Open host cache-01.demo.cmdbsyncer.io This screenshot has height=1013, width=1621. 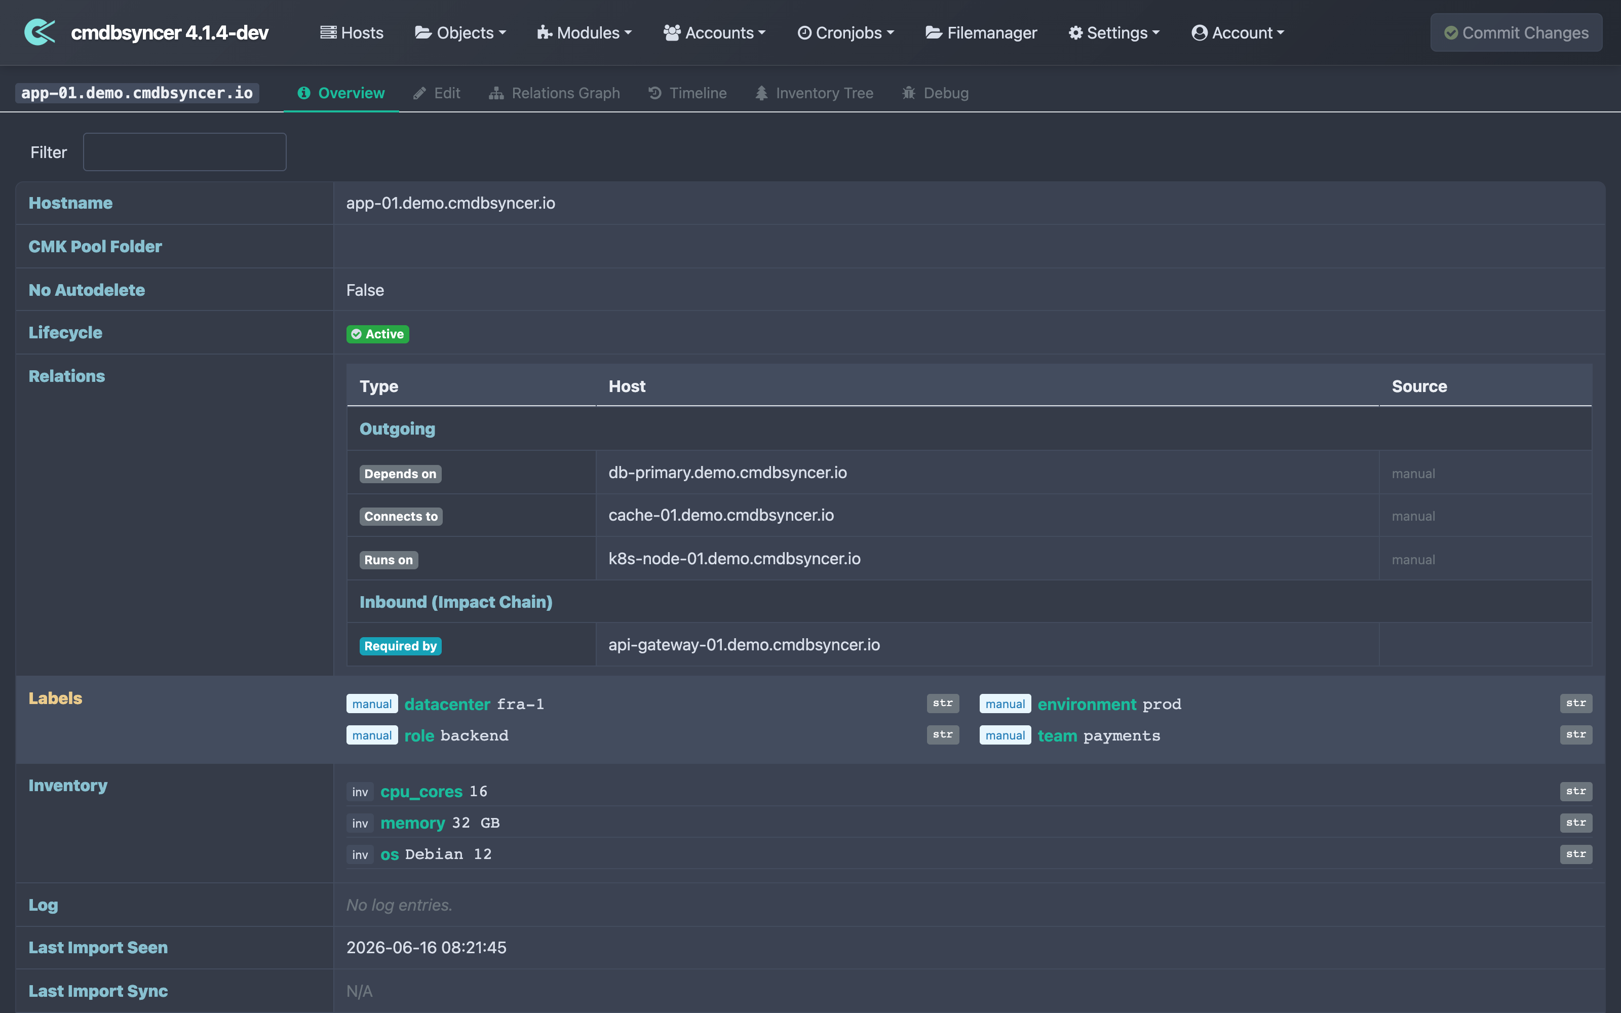coord(721,515)
